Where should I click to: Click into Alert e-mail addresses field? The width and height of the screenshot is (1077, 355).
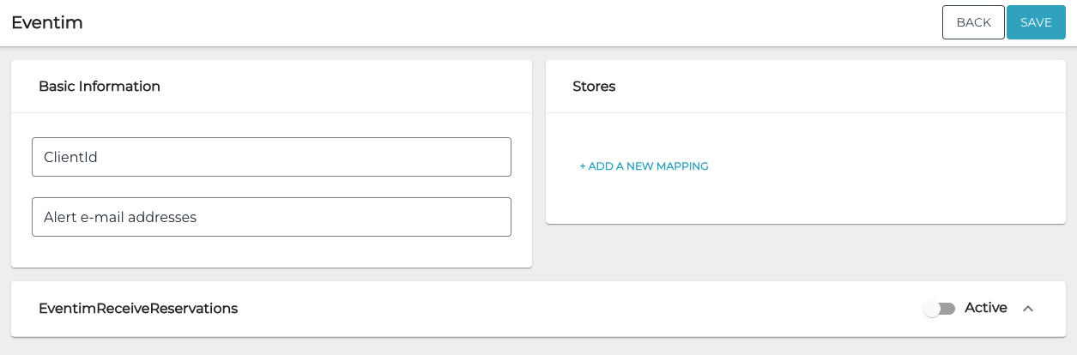[271, 217]
